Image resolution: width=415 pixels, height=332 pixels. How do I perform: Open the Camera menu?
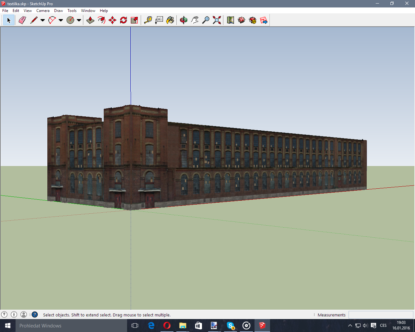[43, 11]
